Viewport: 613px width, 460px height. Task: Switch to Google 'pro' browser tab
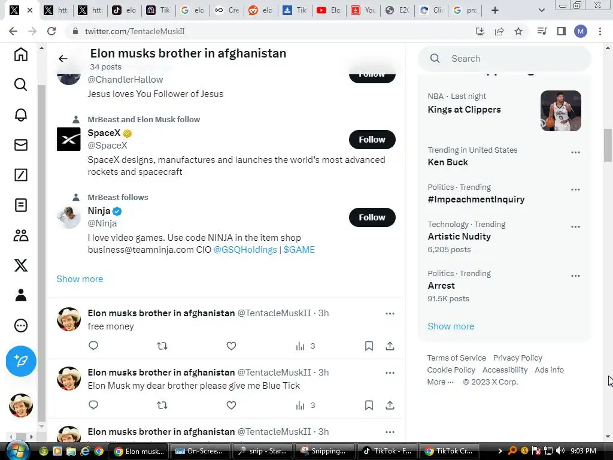pyautogui.click(x=465, y=10)
